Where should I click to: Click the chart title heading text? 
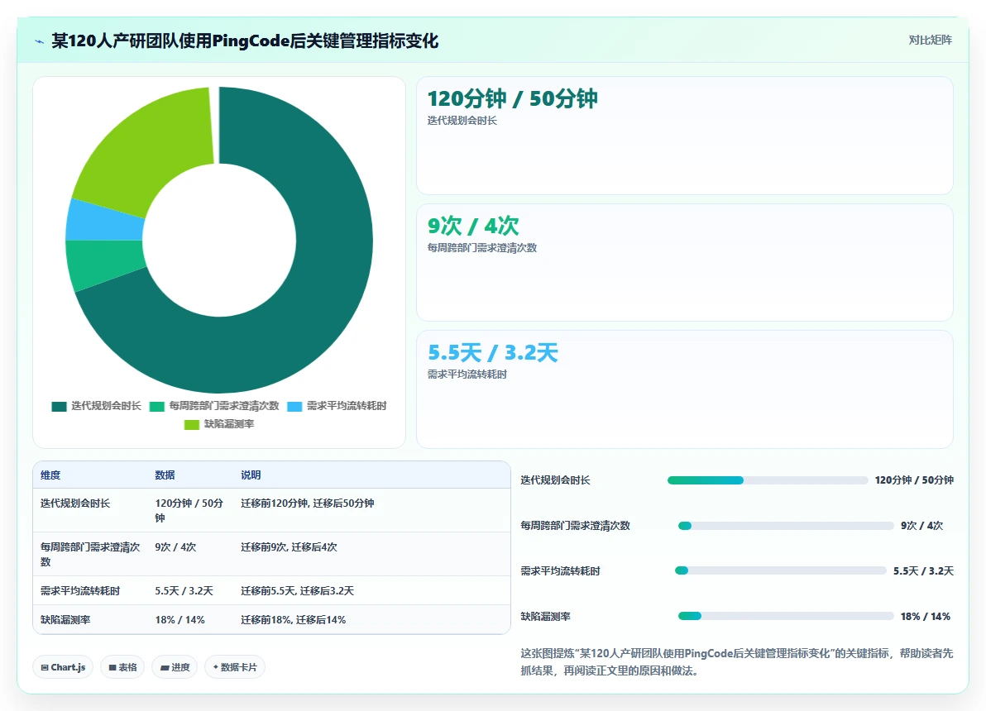245,41
